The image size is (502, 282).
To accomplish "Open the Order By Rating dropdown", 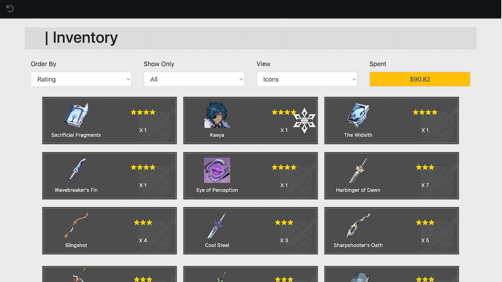I will [x=81, y=79].
